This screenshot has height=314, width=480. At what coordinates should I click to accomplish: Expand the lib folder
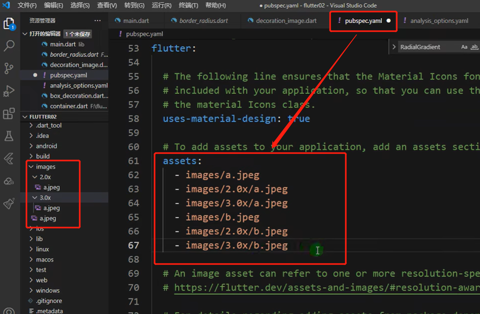[x=39, y=239]
